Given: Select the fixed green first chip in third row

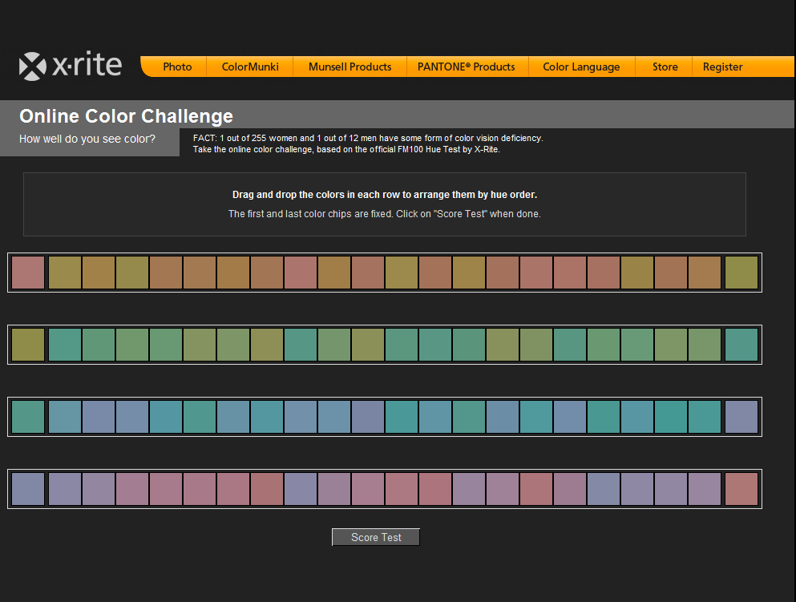Looking at the screenshot, I should pyautogui.click(x=28, y=417).
